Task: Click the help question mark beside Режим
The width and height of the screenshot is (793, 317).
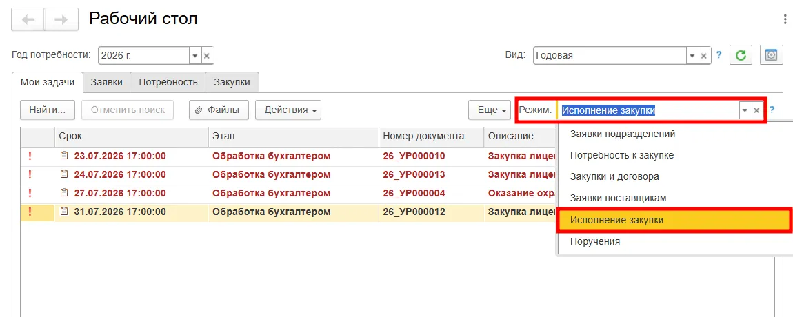Action: (x=772, y=110)
